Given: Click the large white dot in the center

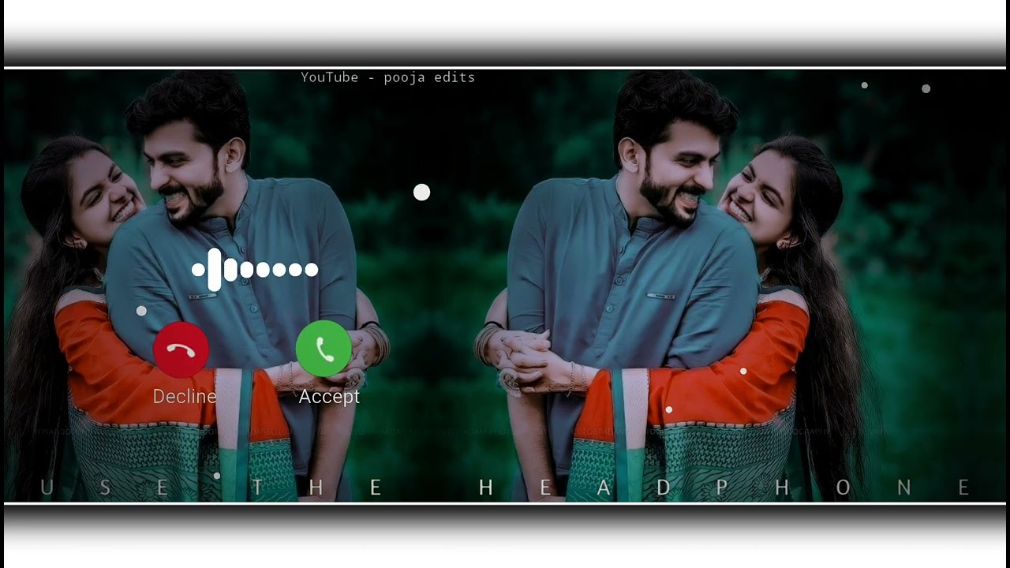Looking at the screenshot, I should tap(422, 192).
